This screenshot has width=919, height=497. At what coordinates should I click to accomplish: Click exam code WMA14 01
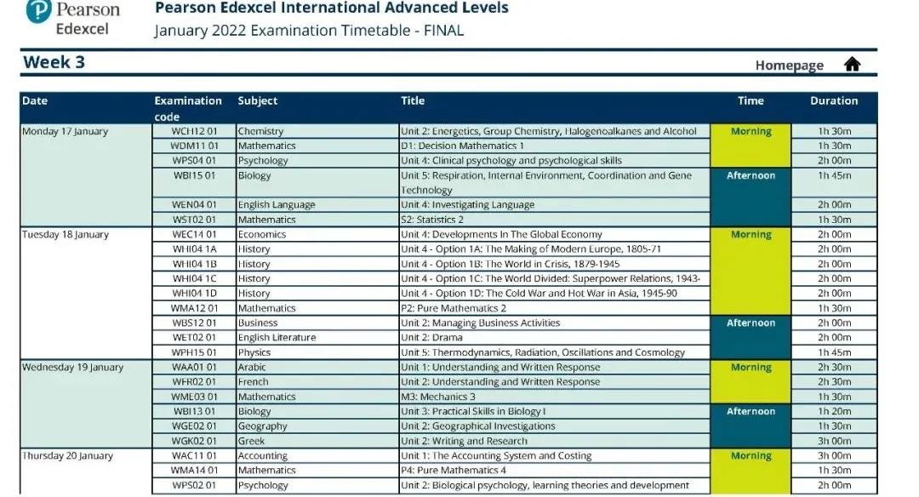click(x=194, y=471)
